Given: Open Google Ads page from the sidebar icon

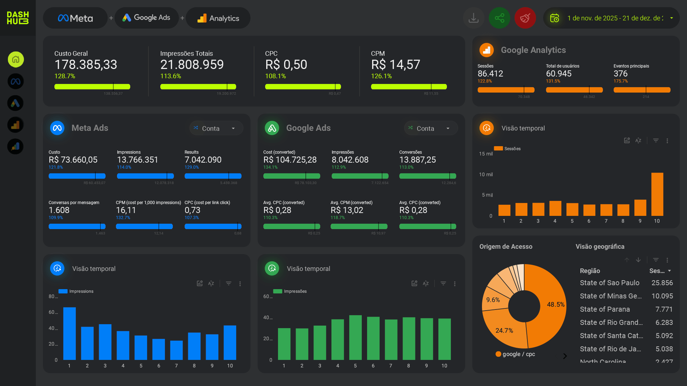Looking at the screenshot, I should coord(16,103).
